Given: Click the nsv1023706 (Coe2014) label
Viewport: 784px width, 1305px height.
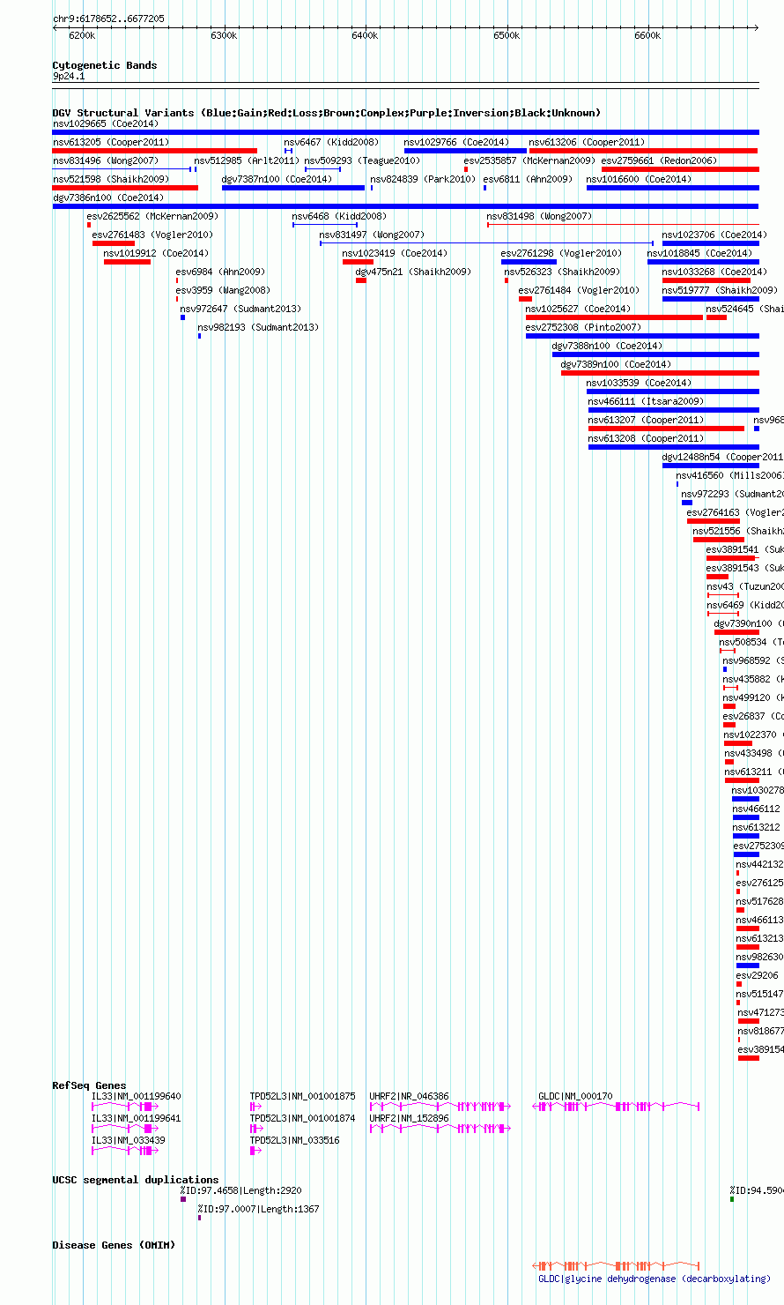Looking at the screenshot, I should [x=714, y=235].
